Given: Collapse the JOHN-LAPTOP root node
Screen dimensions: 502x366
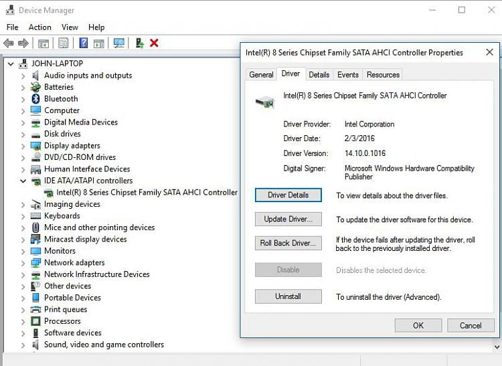Looking at the screenshot, I should coord(11,64).
